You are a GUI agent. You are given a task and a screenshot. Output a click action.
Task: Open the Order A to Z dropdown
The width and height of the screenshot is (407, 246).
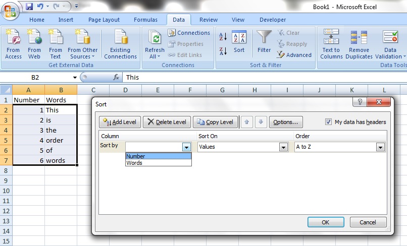tap(380, 147)
